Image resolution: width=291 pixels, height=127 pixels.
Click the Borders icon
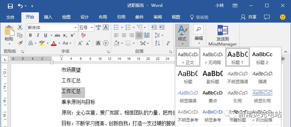tap(128, 43)
